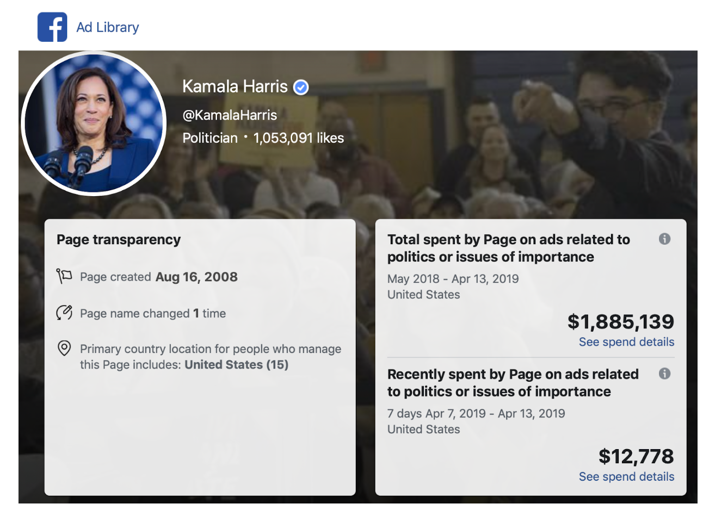The width and height of the screenshot is (703, 510).
Task: Click May 2018 - Apr 13, 2019 date range
Action: click(453, 279)
